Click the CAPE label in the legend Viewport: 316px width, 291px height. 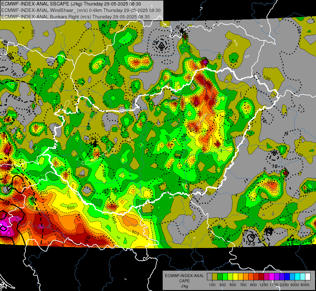[x=184, y=281]
